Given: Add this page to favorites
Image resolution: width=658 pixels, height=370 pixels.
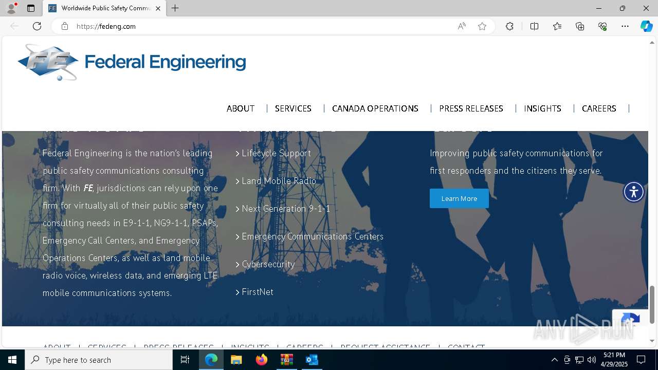Looking at the screenshot, I should click(482, 26).
